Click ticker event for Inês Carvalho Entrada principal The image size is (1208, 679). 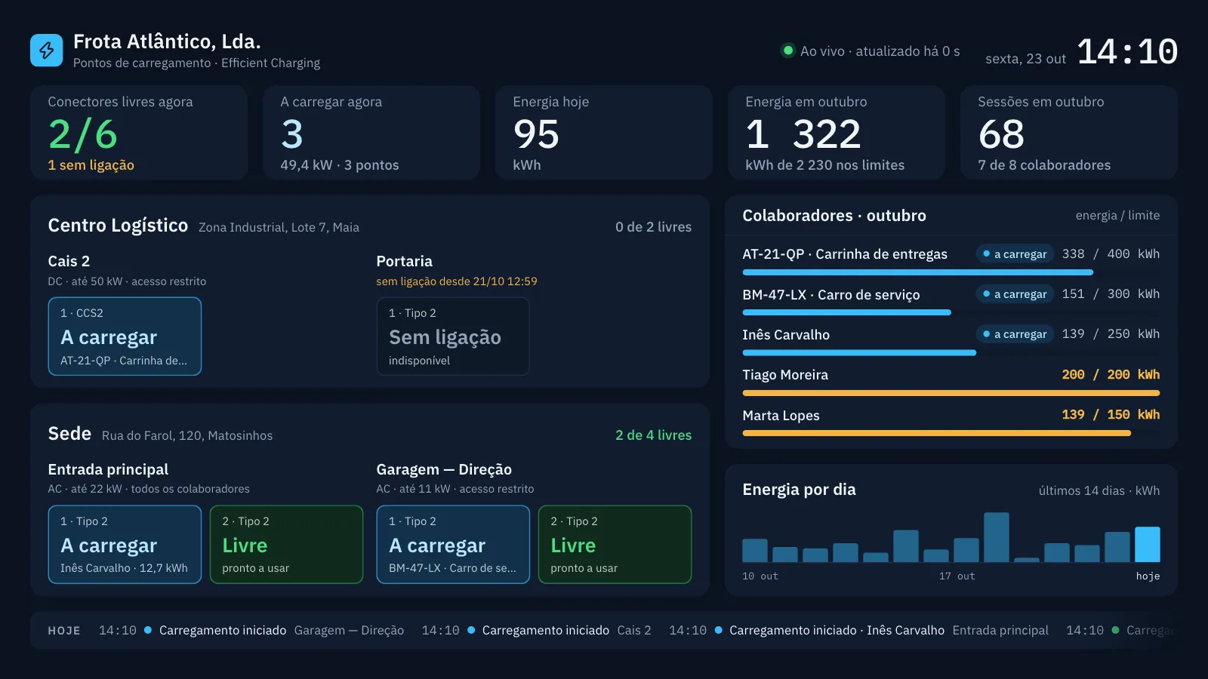point(858,630)
